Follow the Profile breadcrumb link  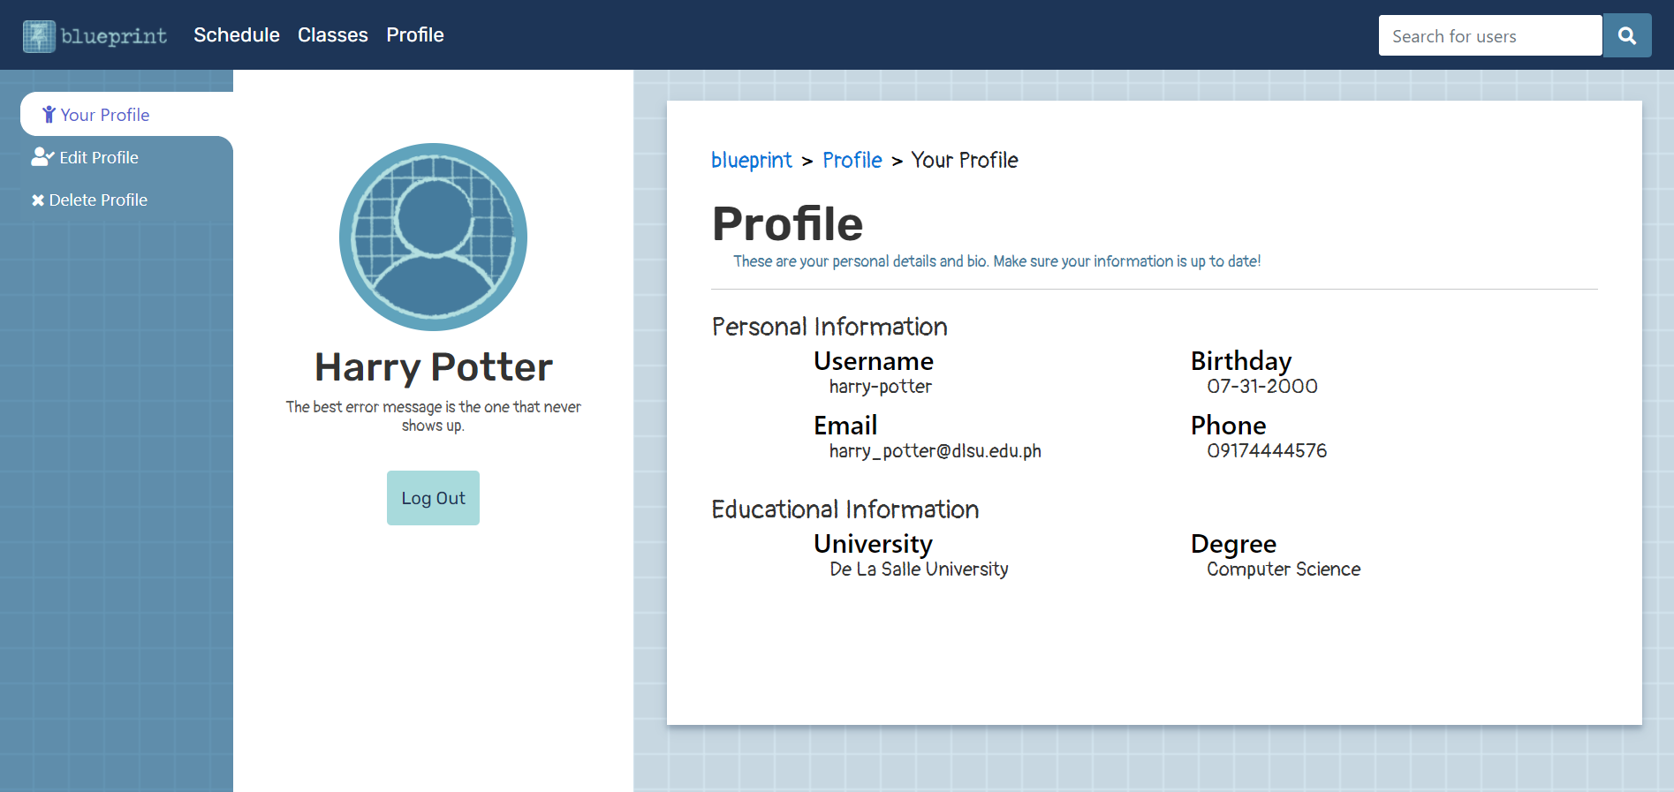click(852, 160)
